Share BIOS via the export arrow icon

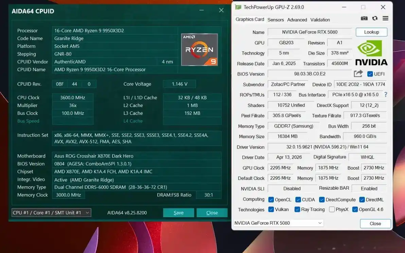pyautogui.click(x=358, y=73)
